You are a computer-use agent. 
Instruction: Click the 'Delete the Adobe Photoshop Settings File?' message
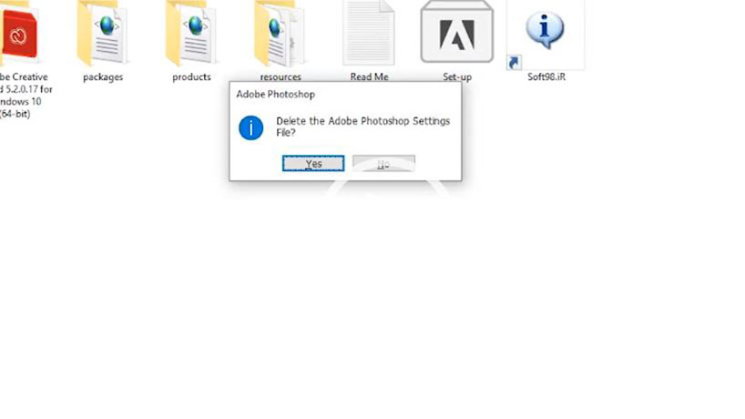[x=362, y=127]
